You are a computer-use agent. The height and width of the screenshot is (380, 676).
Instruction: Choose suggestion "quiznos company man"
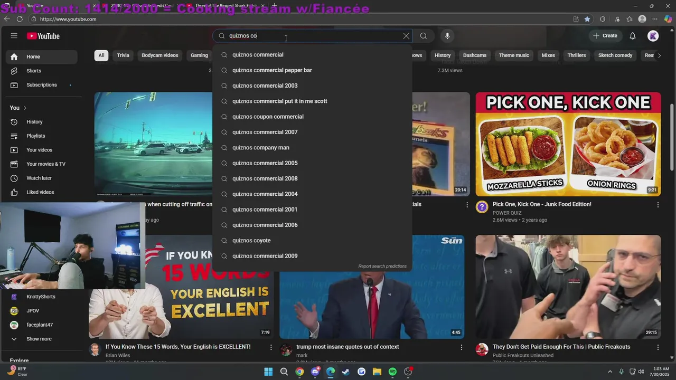click(x=312, y=148)
